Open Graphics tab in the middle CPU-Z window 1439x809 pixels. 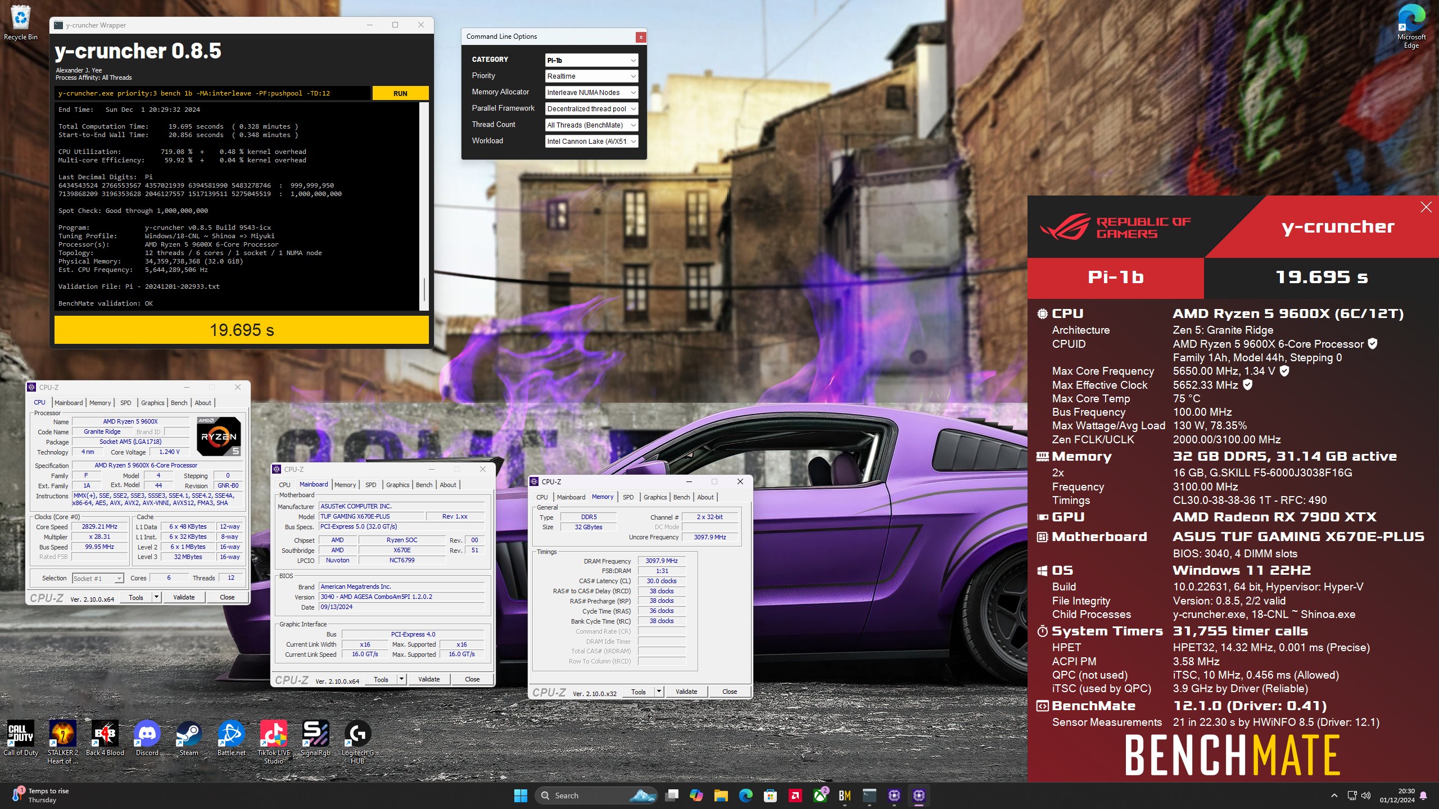[x=398, y=485]
